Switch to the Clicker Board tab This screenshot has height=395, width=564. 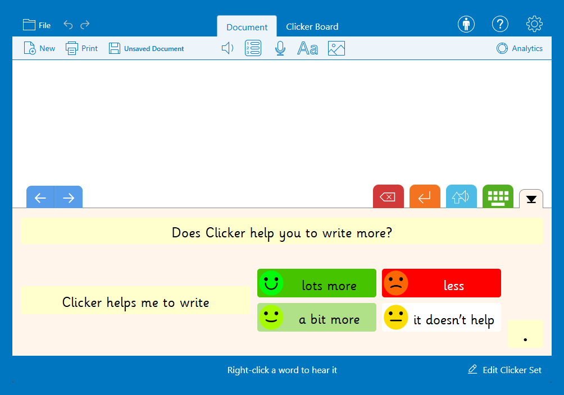pos(312,26)
